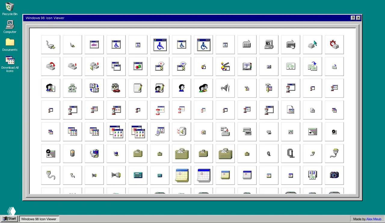This screenshot has height=223, width=385.
Task: Select the small C-clamp icon
Action: (269, 153)
